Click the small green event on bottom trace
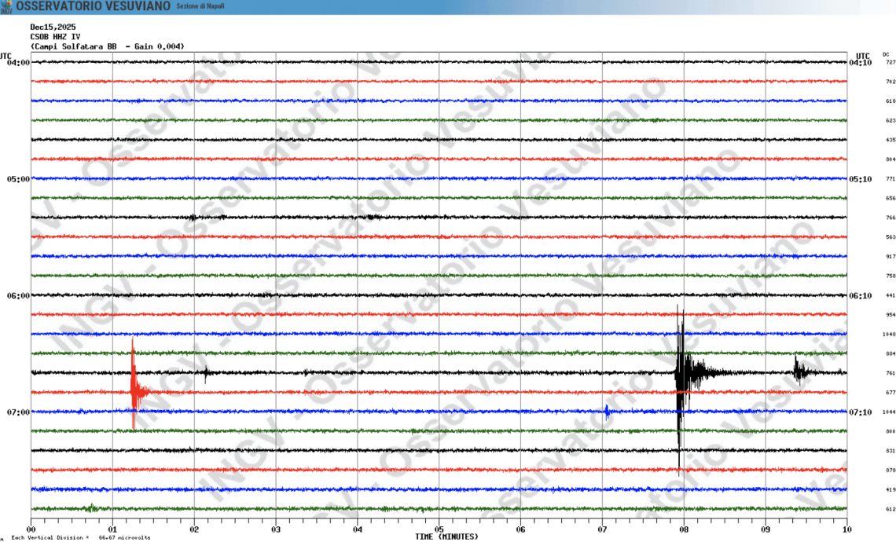 (92, 507)
